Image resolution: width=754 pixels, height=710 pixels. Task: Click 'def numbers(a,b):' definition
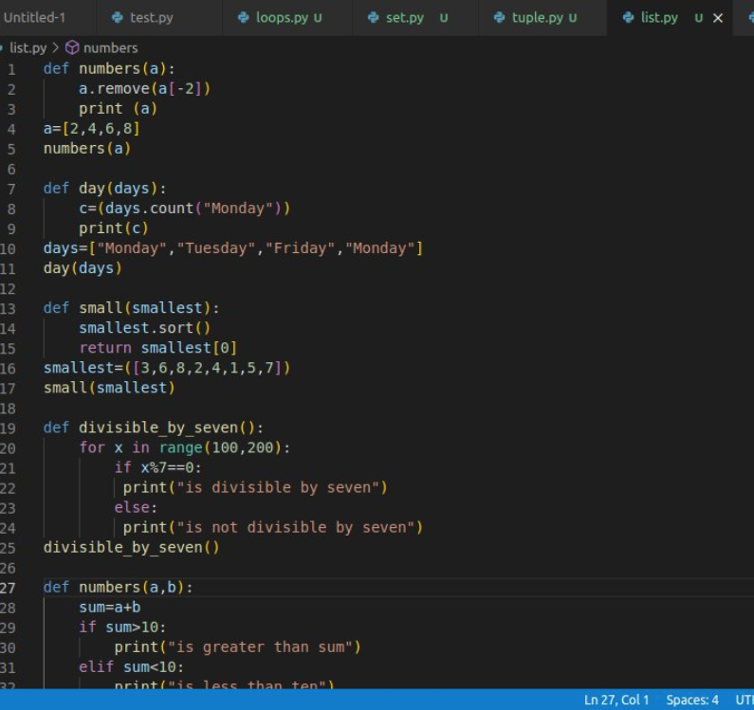pyautogui.click(x=118, y=587)
